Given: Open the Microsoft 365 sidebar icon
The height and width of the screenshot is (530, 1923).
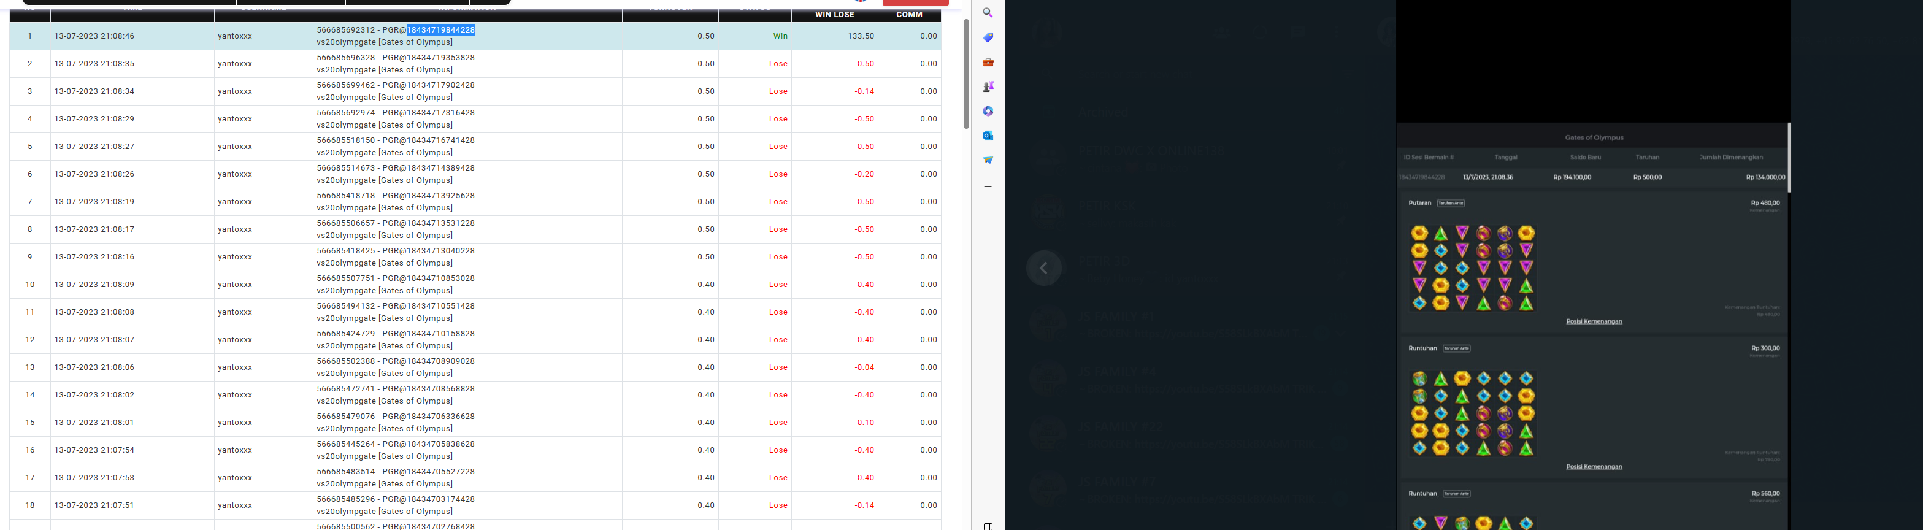Looking at the screenshot, I should tap(988, 111).
